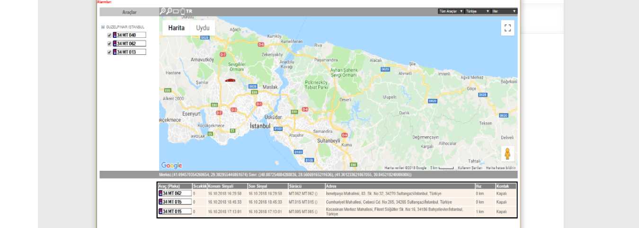The height and width of the screenshot is (228, 639).
Task: Uncheck vehicle 34 MT 062 in tree
Action: [x=109, y=44]
